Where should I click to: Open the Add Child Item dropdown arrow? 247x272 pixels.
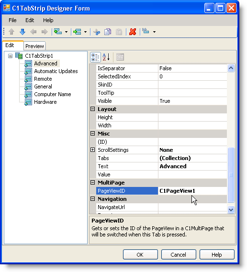(85, 32)
